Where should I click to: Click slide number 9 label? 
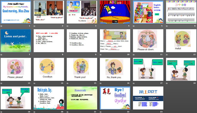tap(96, 55)
